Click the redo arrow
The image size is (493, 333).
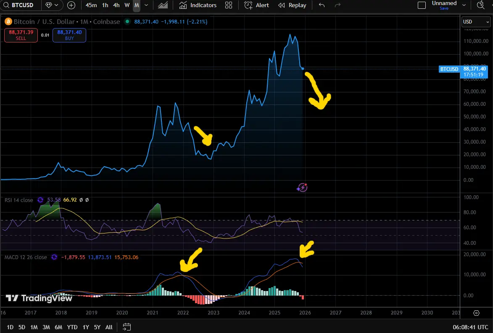[337, 5]
